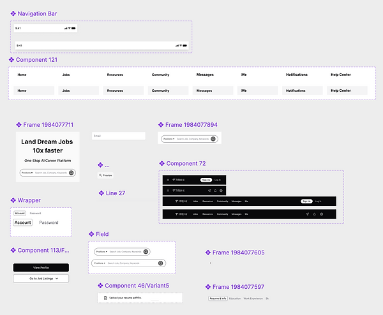Click logo in mobile nav bar with Sign up
This screenshot has width=383, height=315.
pos(178,180)
